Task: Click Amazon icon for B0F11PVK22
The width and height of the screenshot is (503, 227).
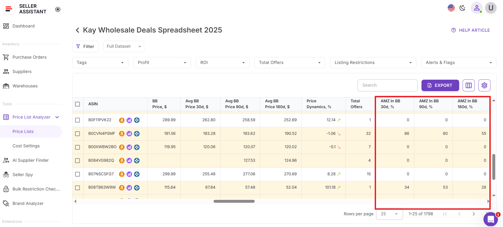Action: 122,120
